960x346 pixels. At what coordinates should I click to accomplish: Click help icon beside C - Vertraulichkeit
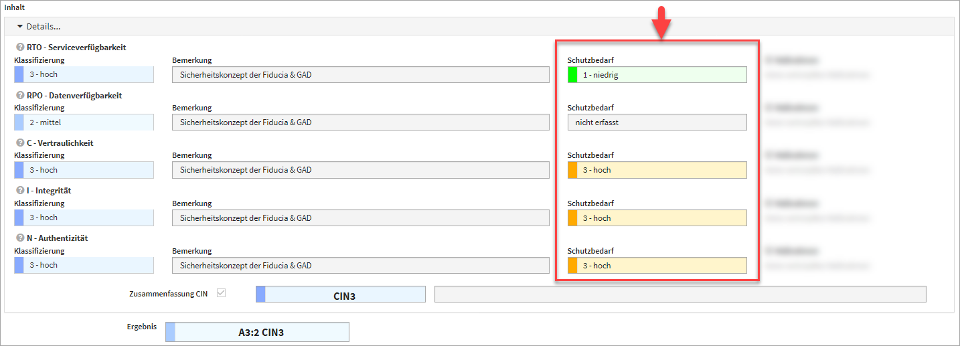click(x=20, y=143)
